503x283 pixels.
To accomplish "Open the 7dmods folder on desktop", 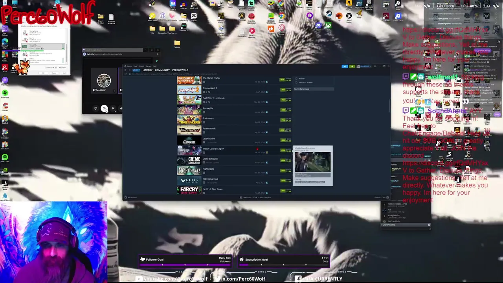I will pos(177,44).
